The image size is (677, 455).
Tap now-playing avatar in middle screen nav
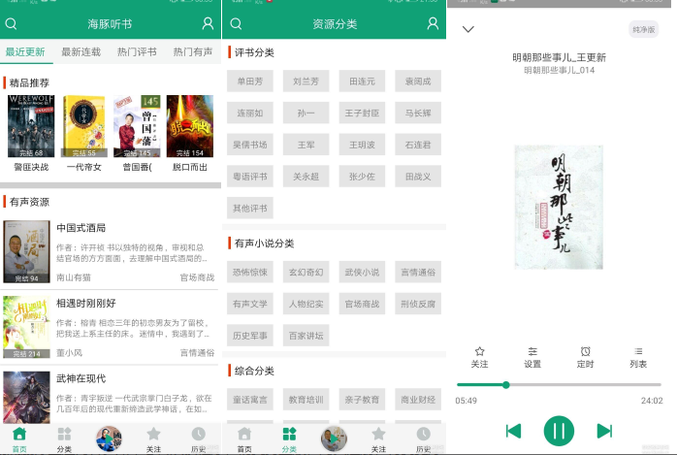click(334, 439)
